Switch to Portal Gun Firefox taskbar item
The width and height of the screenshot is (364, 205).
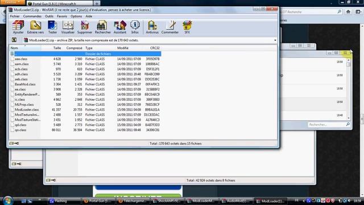tap(98, 201)
